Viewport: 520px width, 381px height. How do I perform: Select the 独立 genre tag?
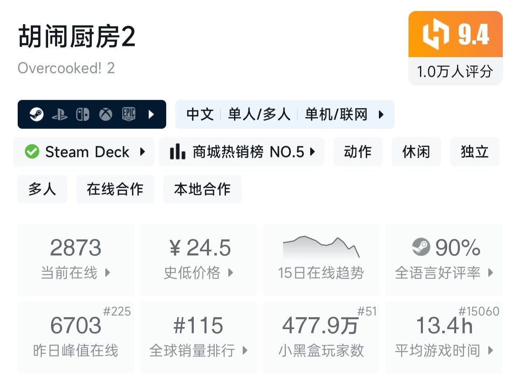click(474, 152)
